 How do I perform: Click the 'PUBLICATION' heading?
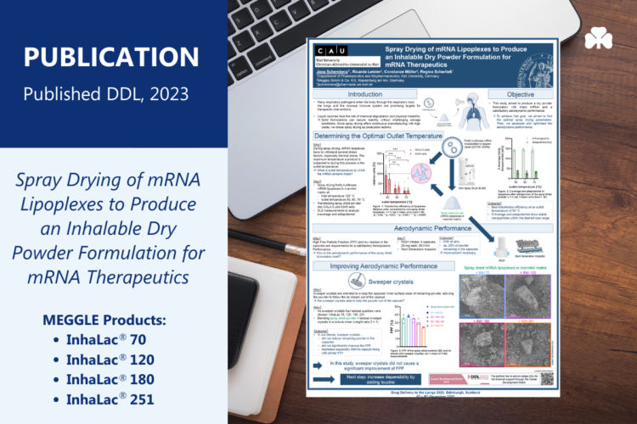point(111,57)
